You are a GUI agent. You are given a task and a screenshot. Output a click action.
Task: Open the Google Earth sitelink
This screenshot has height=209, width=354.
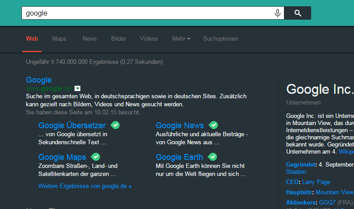point(179,157)
